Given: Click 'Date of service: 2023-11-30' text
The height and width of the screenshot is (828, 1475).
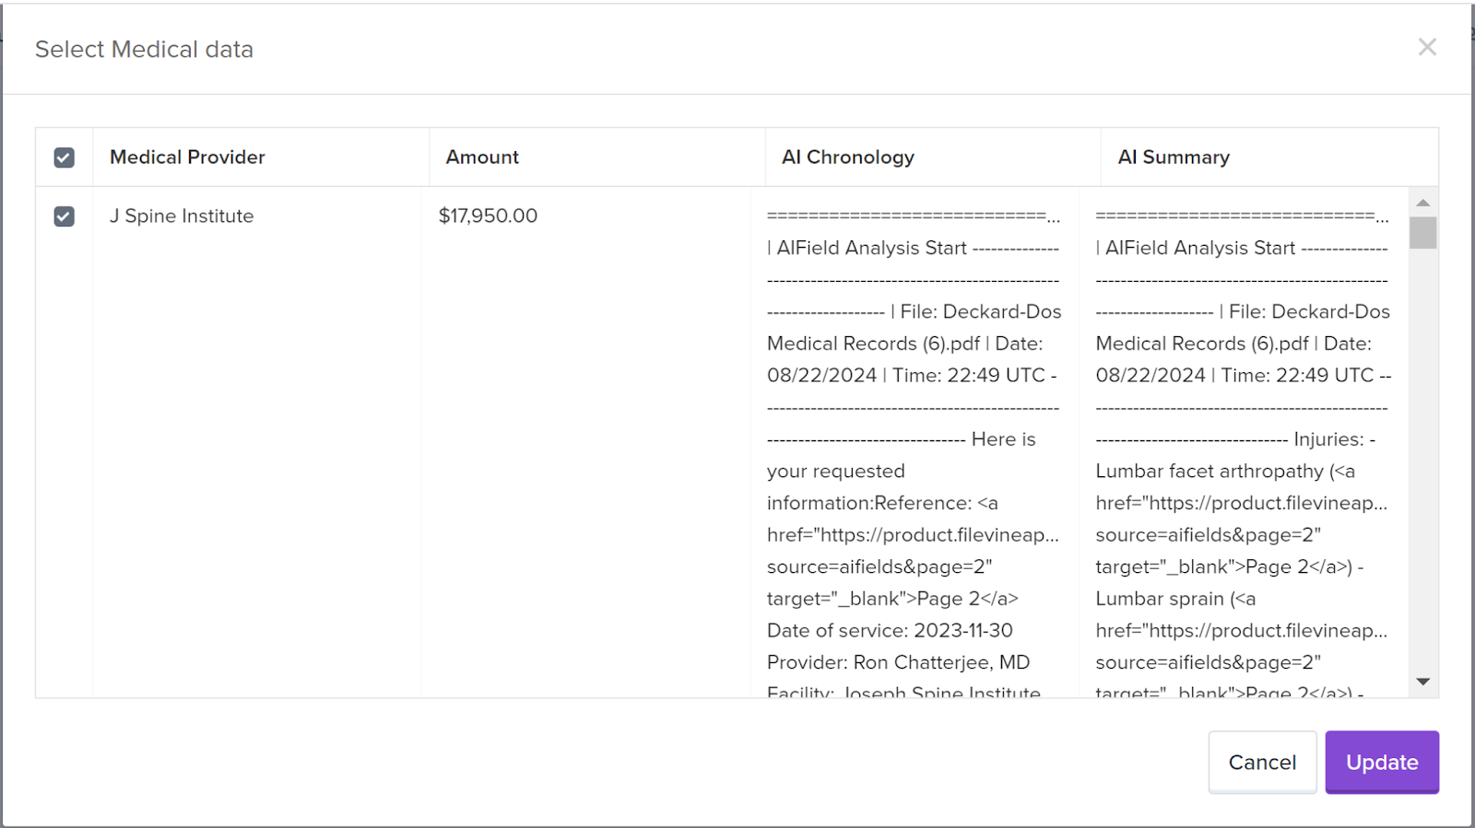Looking at the screenshot, I should tap(890, 631).
